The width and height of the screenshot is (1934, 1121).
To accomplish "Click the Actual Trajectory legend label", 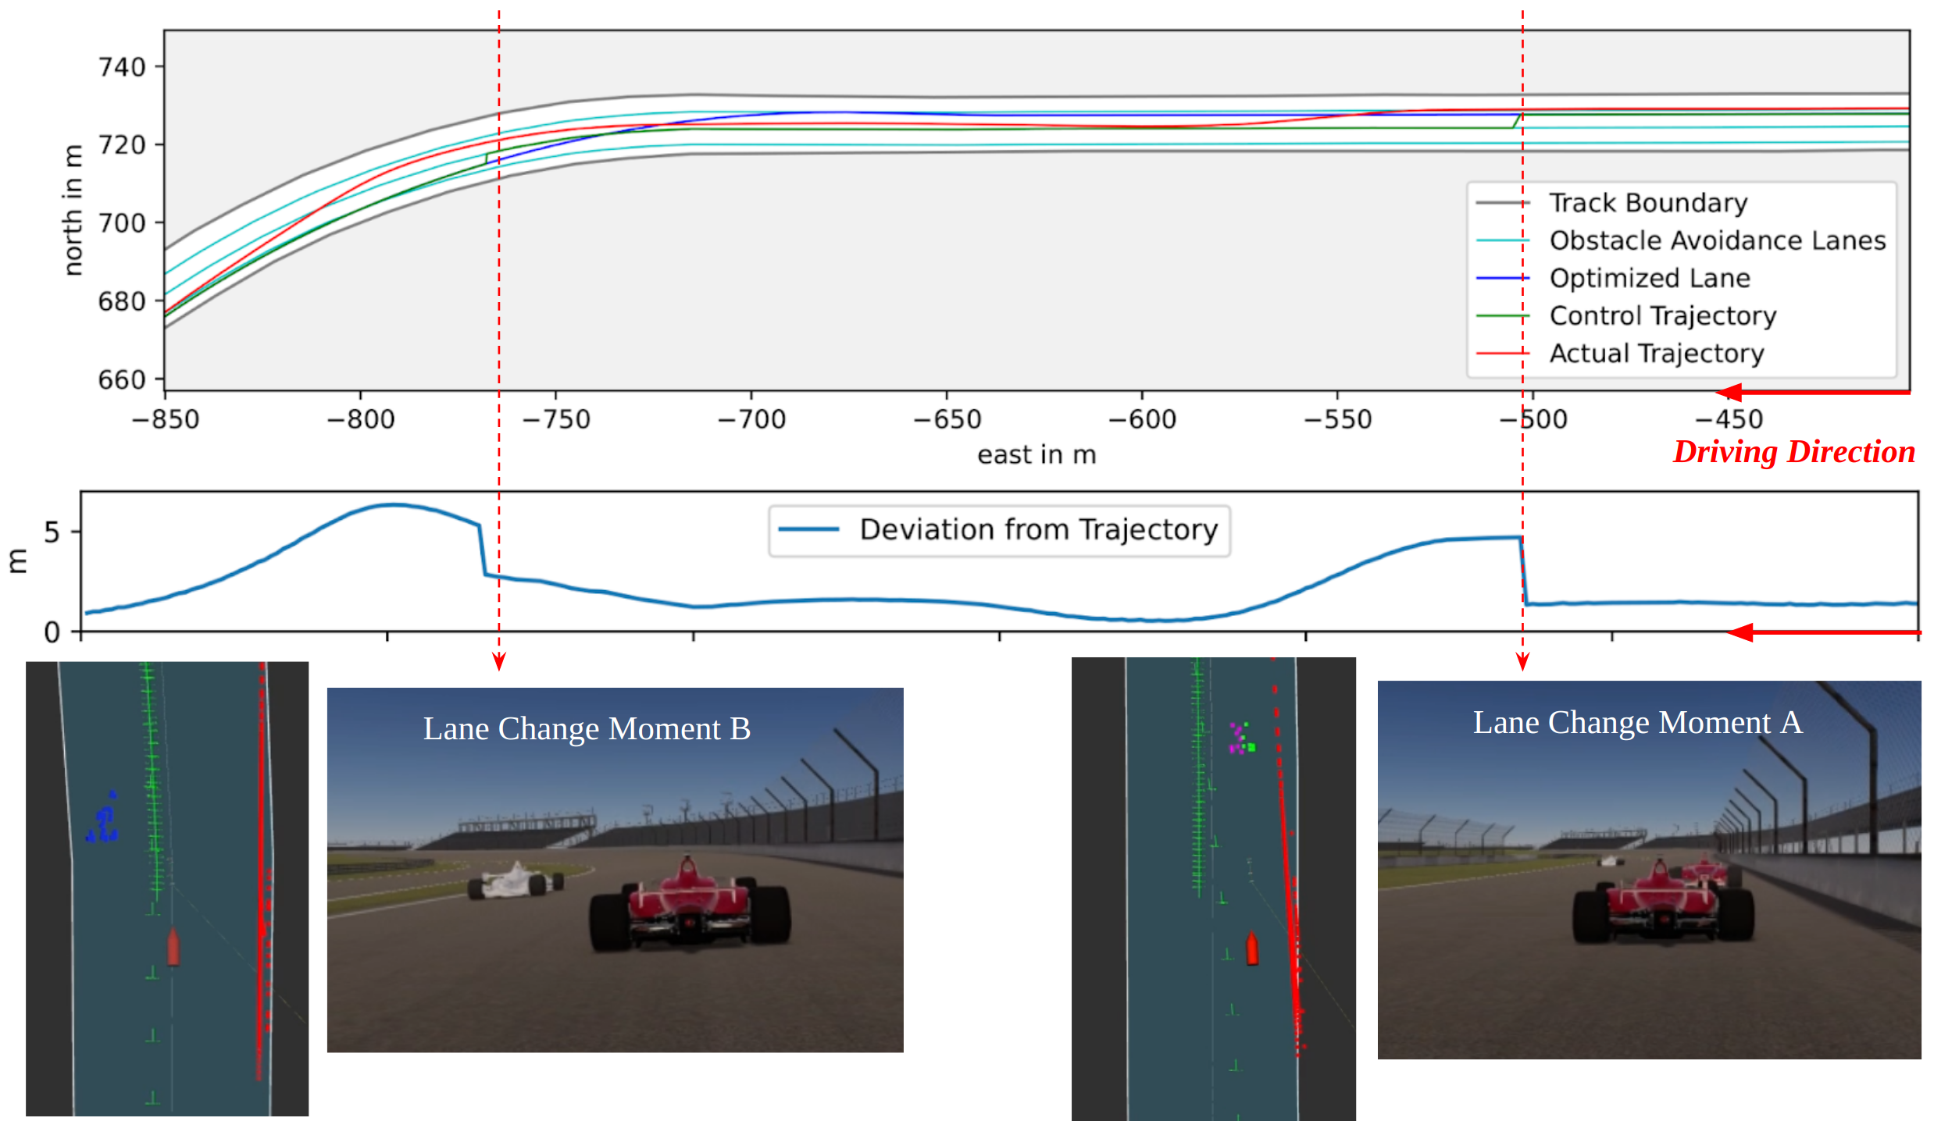I will (1656, 354).
